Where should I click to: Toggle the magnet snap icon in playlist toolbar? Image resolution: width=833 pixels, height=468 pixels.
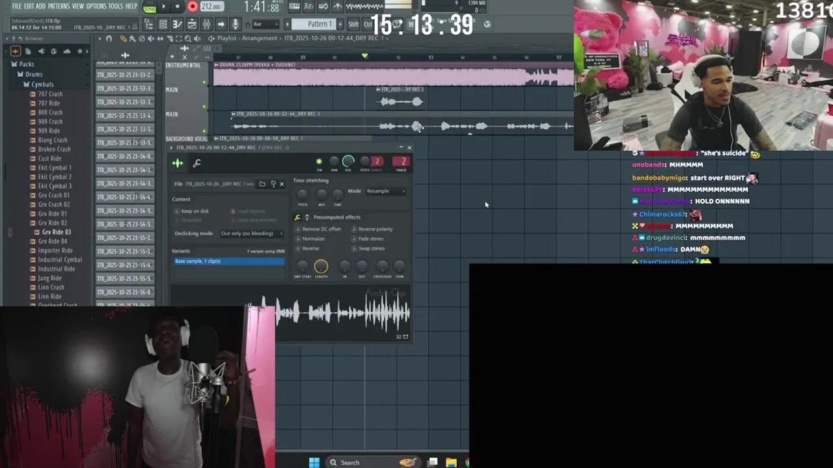click(x=109, y=38)
